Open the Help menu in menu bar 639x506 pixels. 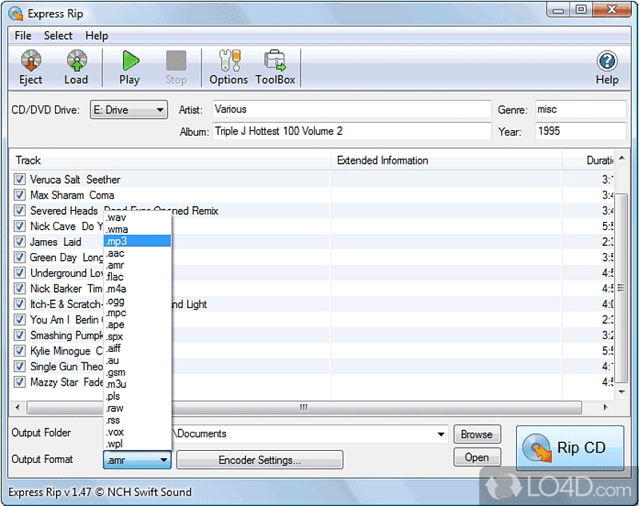coord(97,36)
